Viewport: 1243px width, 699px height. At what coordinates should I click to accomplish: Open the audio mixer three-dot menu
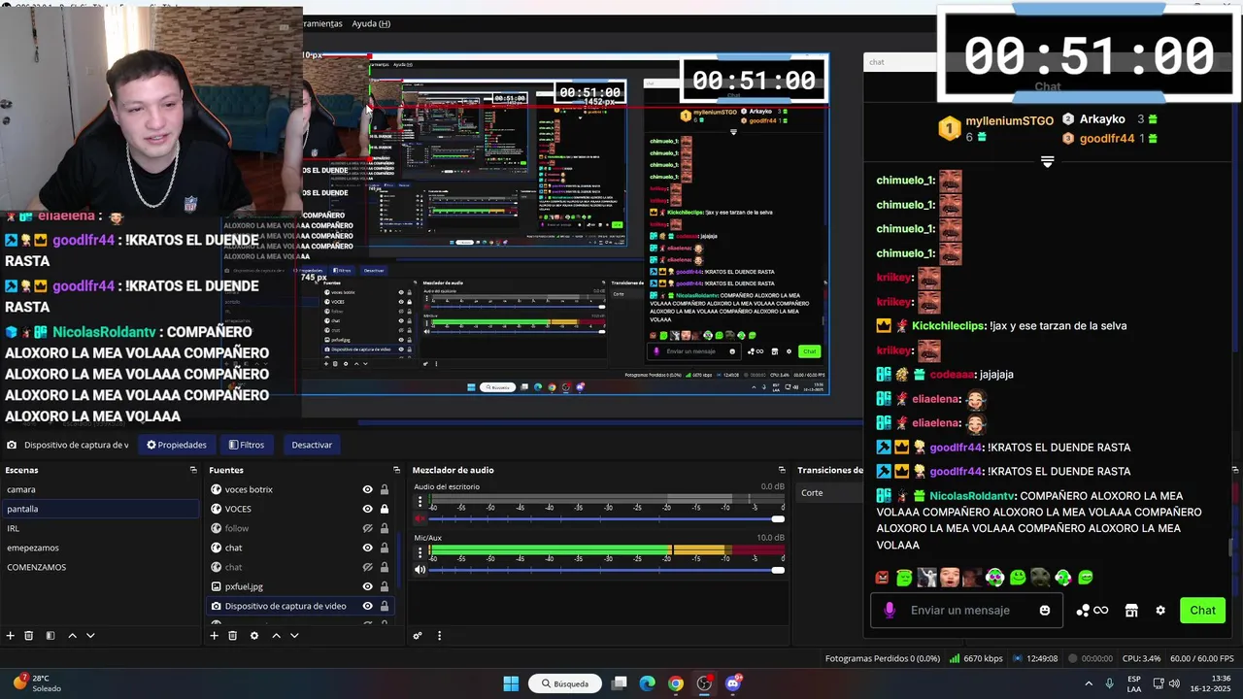(439, 636)
